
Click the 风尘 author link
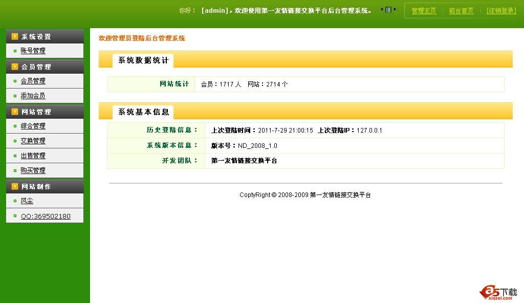pos(27,201)
